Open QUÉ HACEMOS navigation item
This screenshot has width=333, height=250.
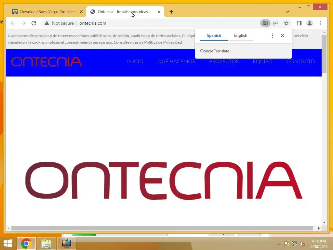pyautogui.click(x=176, y=62)
